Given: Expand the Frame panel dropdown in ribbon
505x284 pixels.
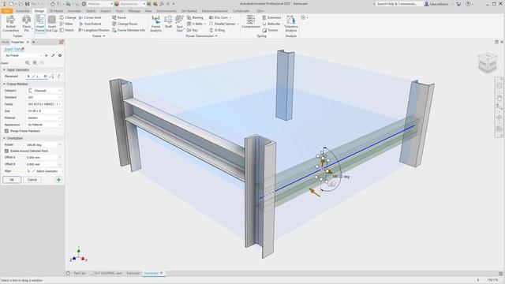Looking at the screenshot, I should point(99,36).
